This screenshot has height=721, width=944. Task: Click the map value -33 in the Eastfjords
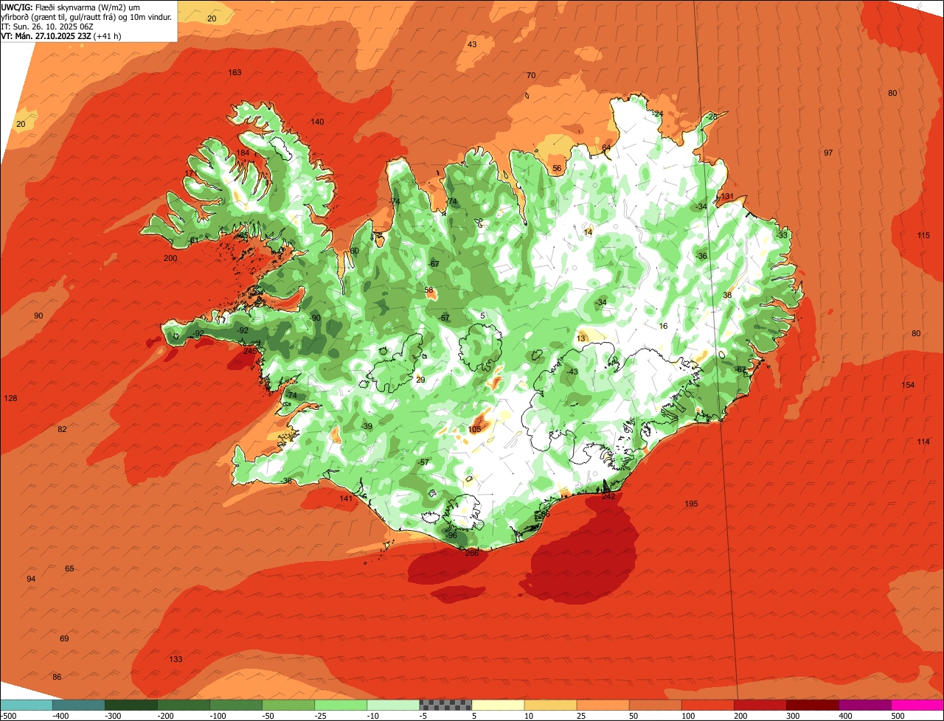tap(782, 235)
